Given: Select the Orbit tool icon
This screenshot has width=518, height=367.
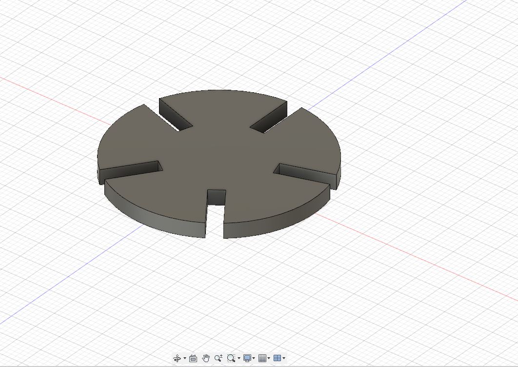Looking at the screenshot, I should coord(177,358).
